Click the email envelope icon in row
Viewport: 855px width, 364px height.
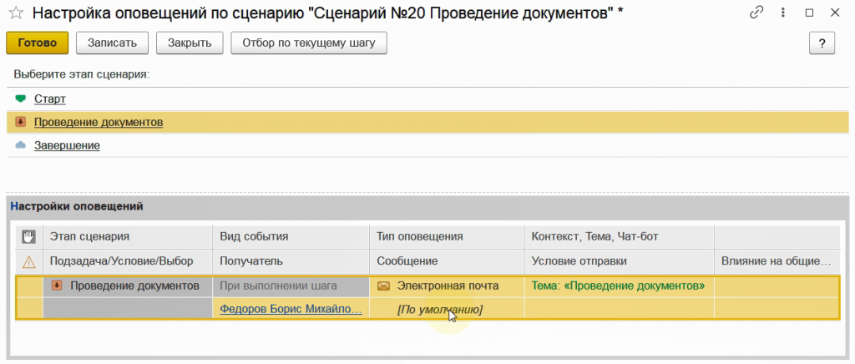(x=384, y=286)
